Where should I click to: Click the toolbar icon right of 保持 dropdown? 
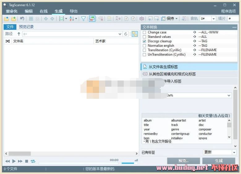click(184, 19)
